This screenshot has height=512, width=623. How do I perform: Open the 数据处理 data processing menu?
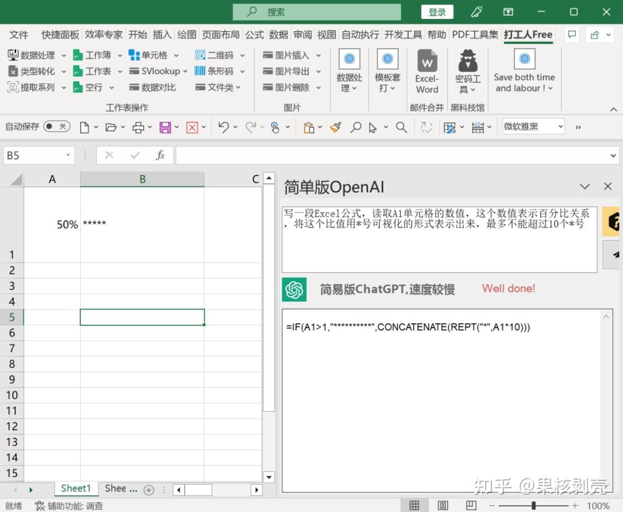(x=36, y=55)
